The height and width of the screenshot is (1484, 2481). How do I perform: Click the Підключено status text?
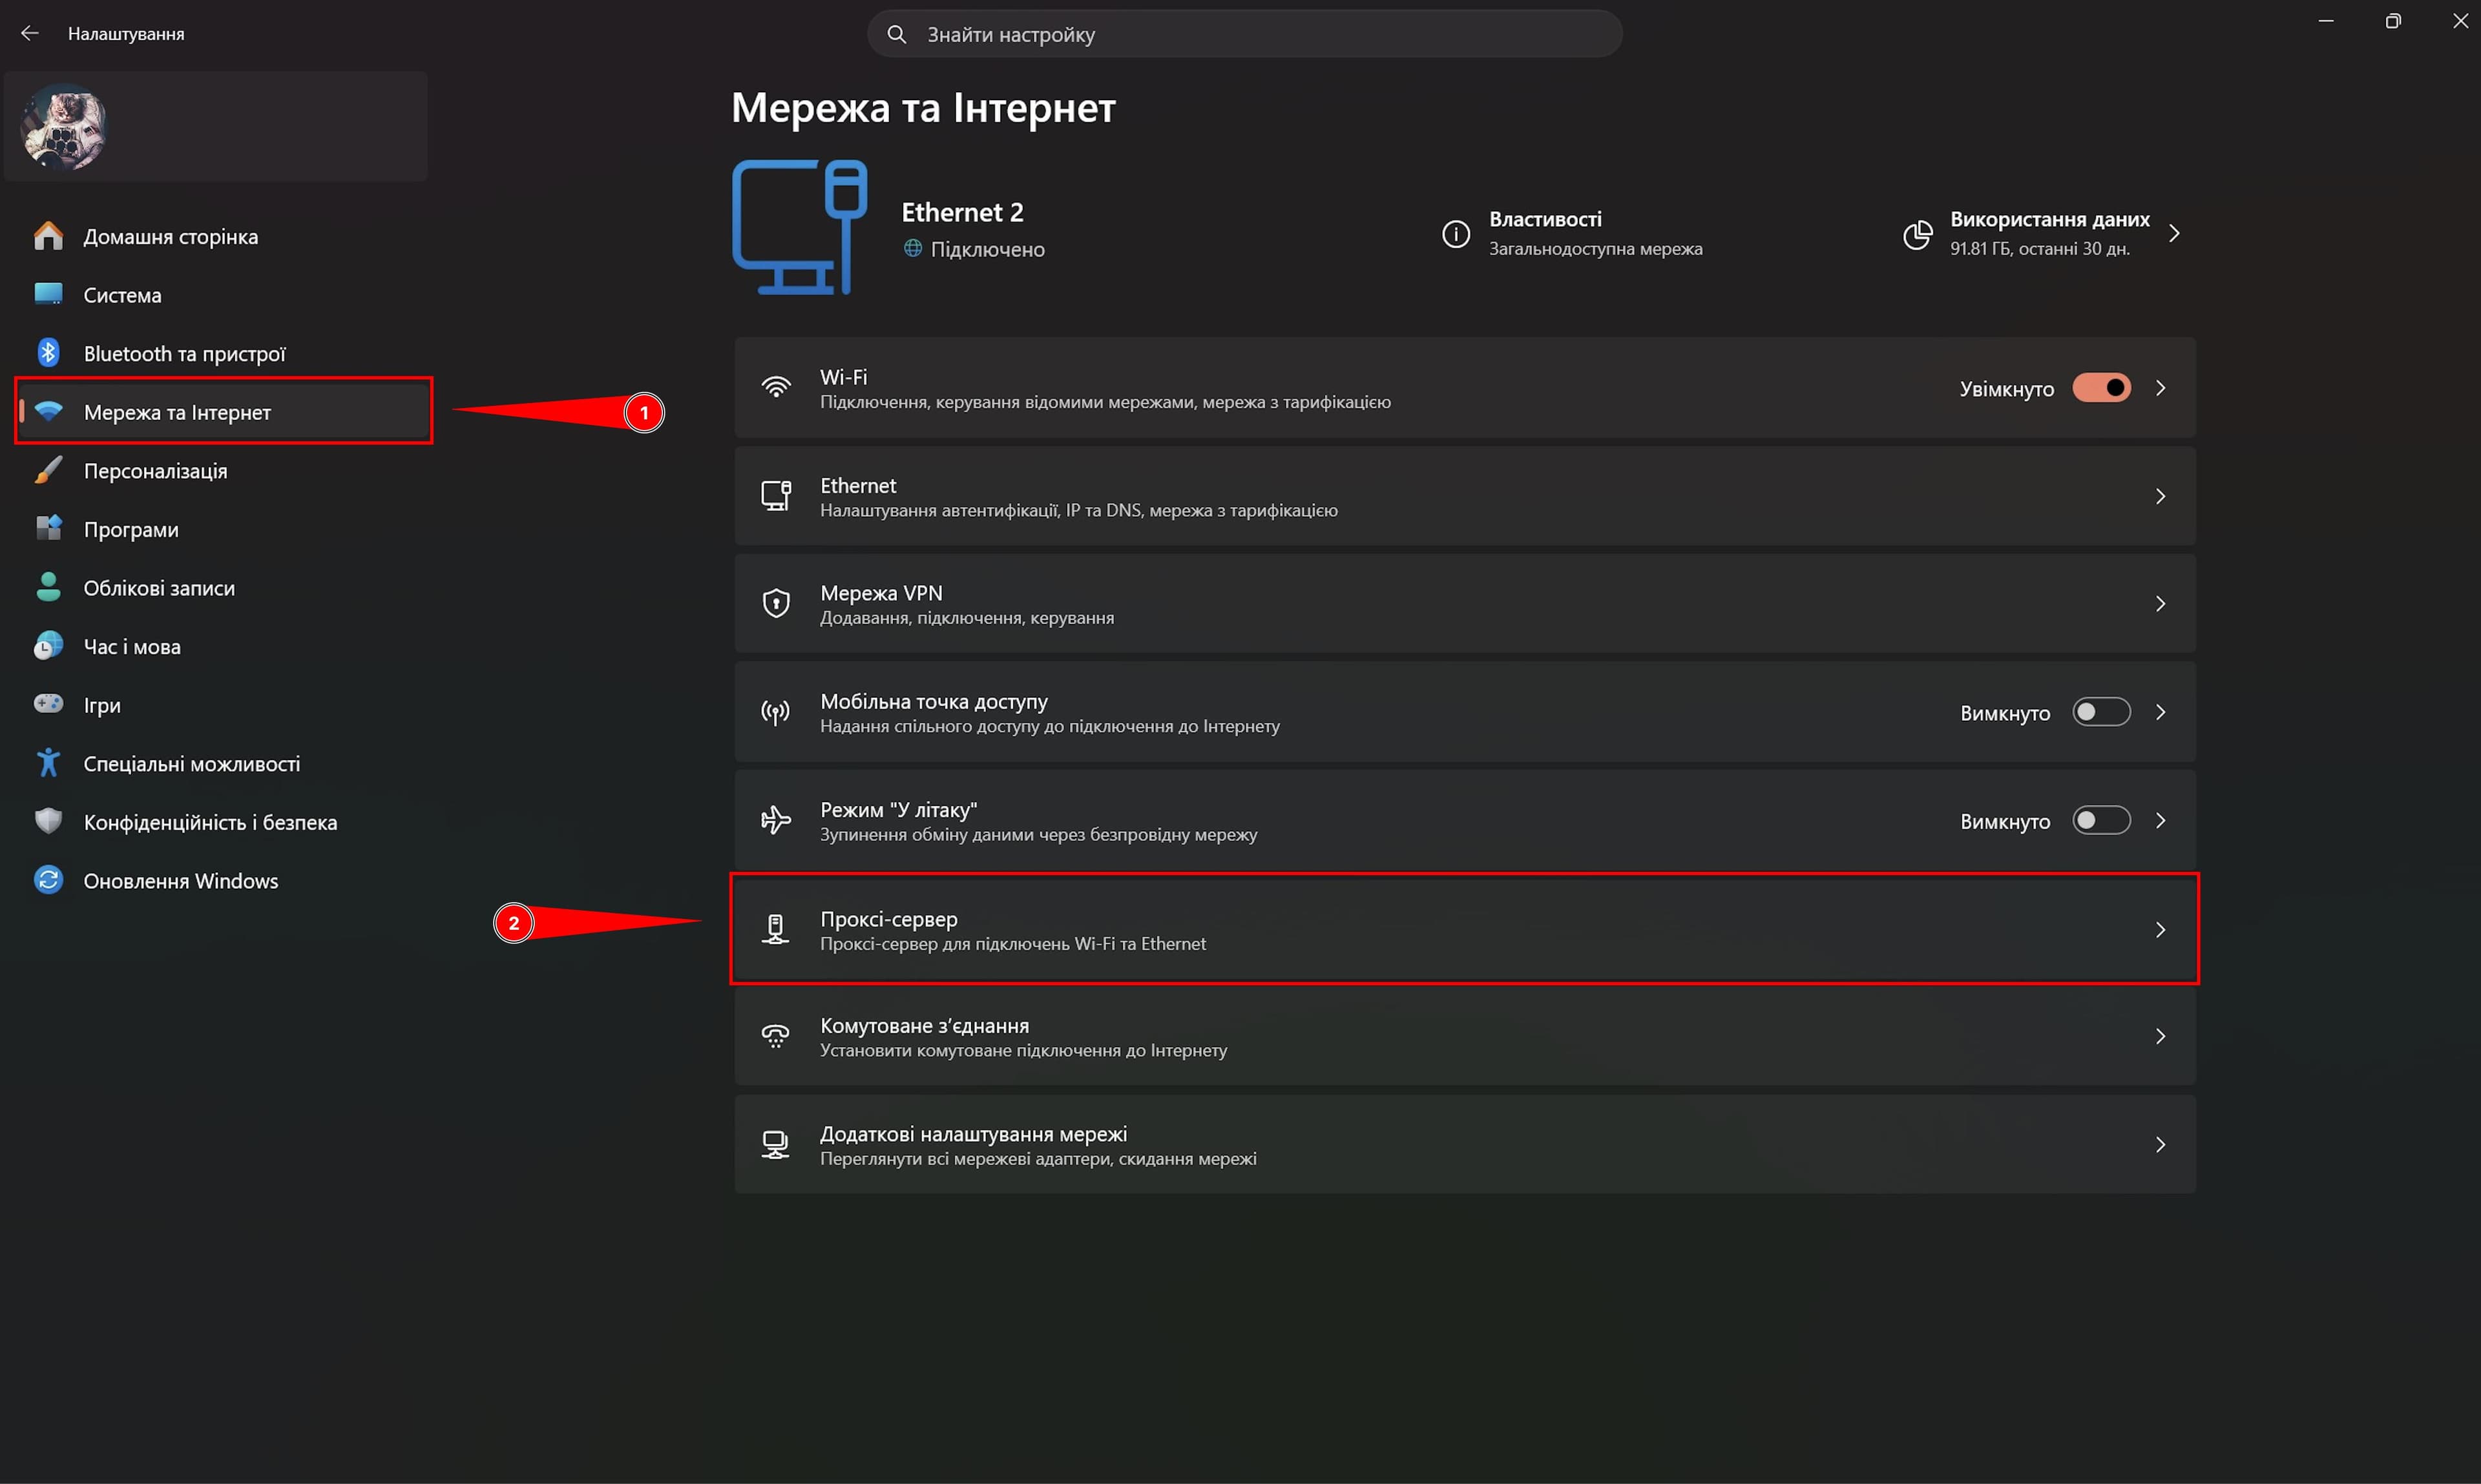(x=987, y=249)
